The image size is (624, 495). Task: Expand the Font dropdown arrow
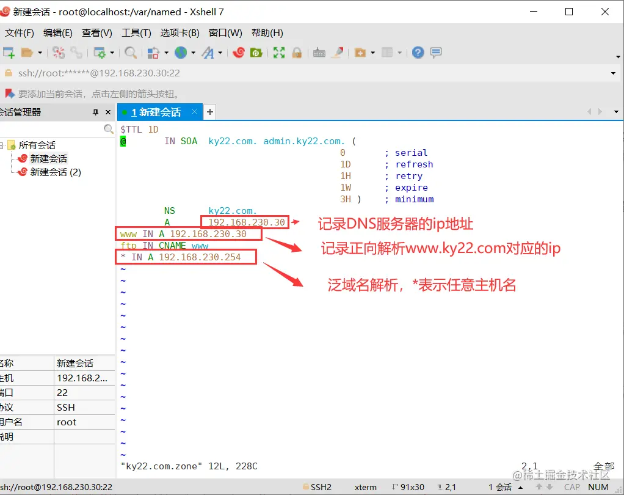220,53
